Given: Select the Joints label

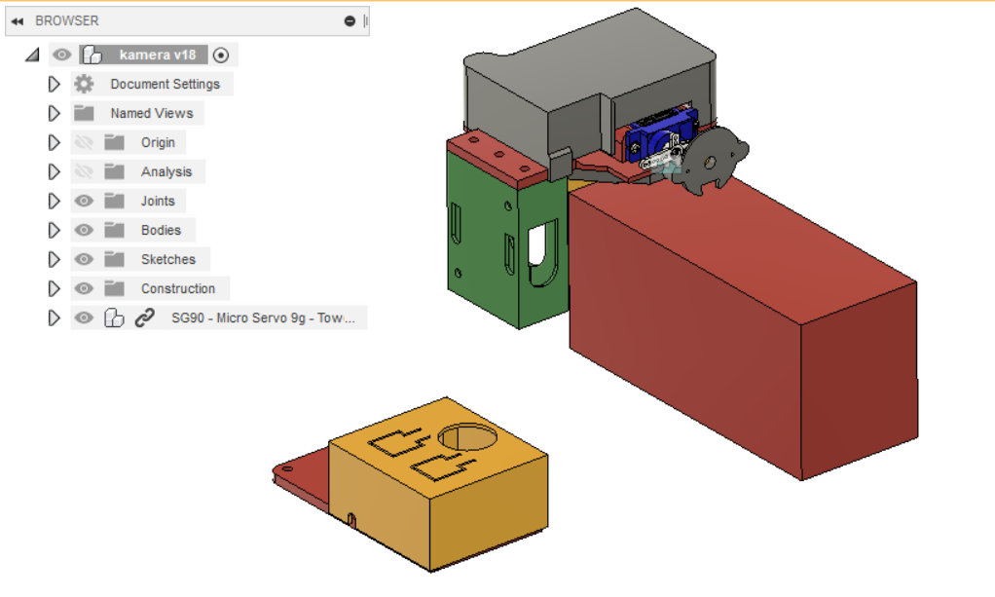Looking at the screenshot, I should pyautogui.click(x=158, y=201).
